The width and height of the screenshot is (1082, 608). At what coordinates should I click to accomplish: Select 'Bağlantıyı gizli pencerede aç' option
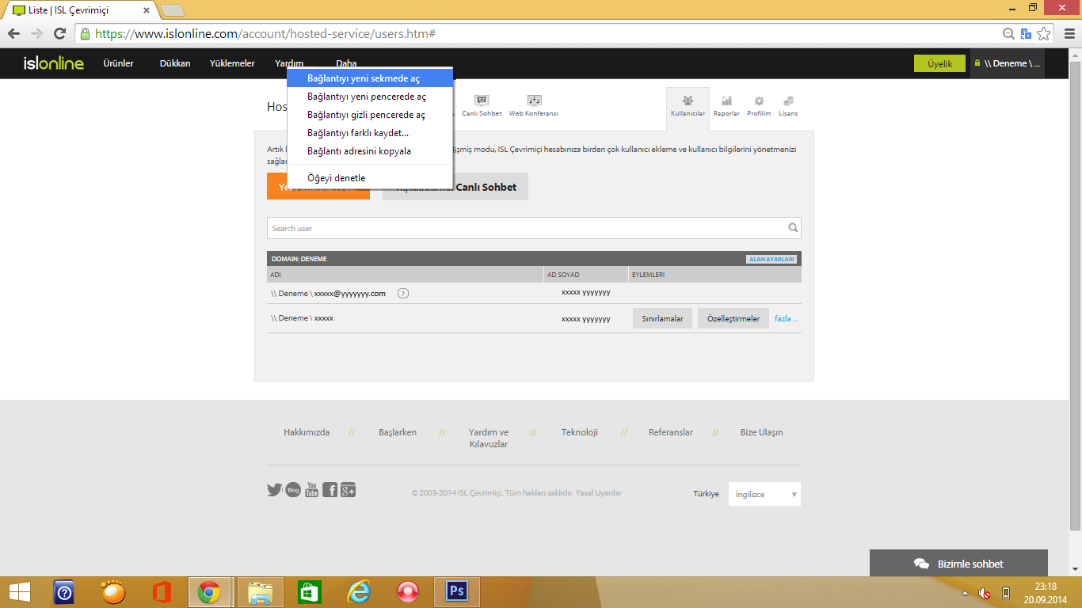370,115
